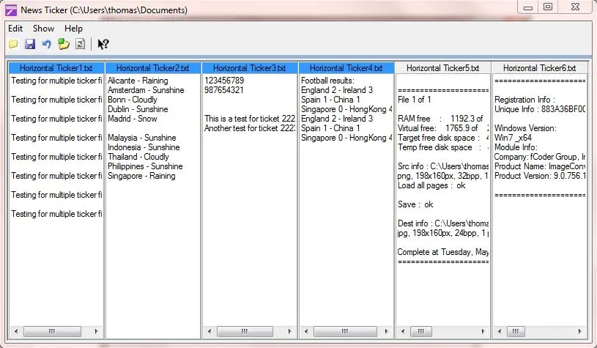The height and width of the screenshot is (348, 597).
Task: Open the Edit menu
Action: pyautogui.click(x=15, y=29)
